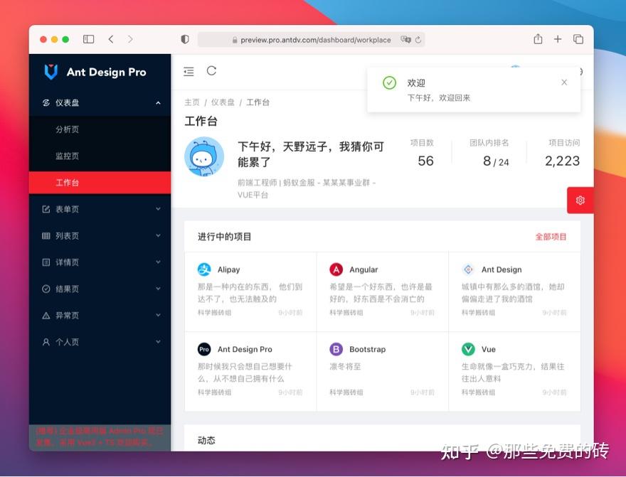Viewport: 626px width, 477px height.
Task: Click the green Vue project logo
Action: pos(467,349)
